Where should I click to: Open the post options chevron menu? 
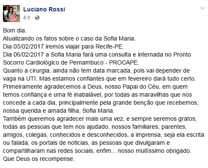click(203, 8)
